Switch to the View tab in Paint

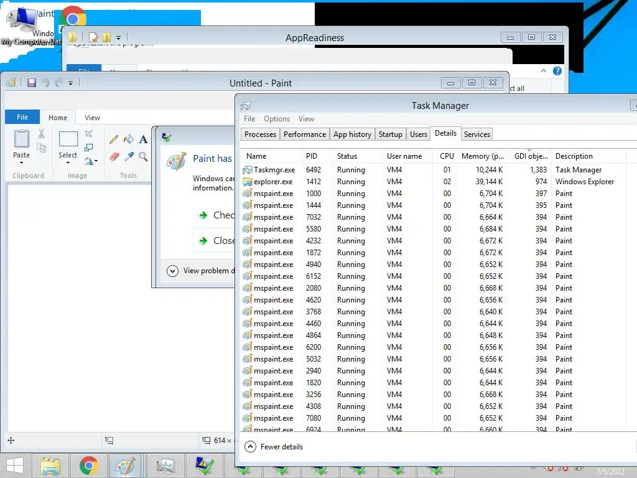(92, 118)
